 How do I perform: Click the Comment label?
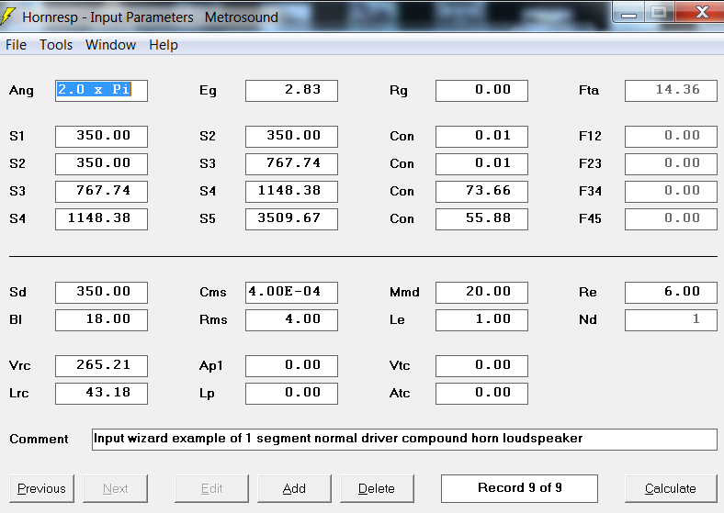point(39,440)
